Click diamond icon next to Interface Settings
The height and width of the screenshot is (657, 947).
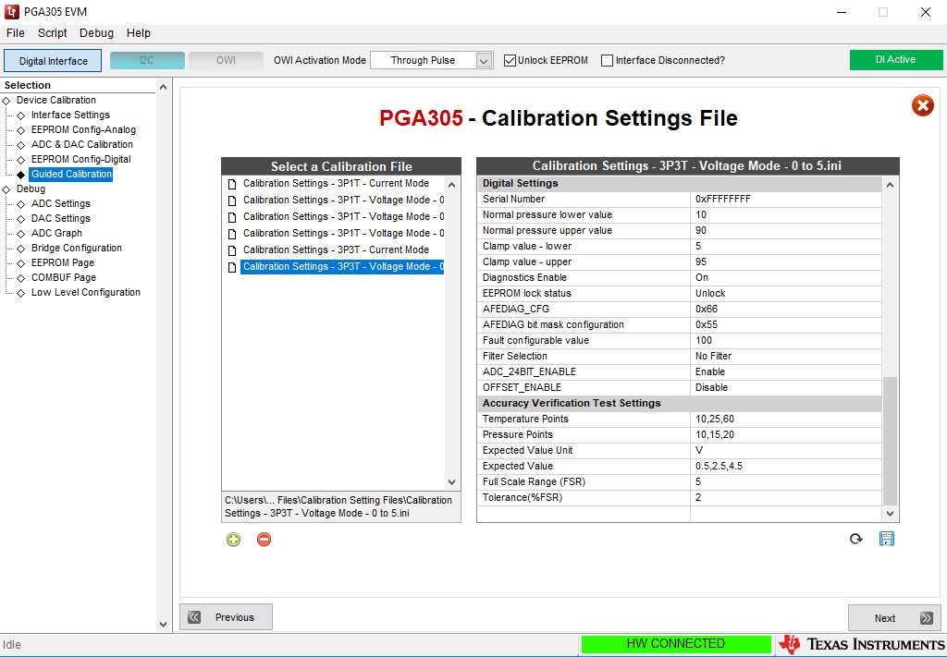click(x=21, y=116)
